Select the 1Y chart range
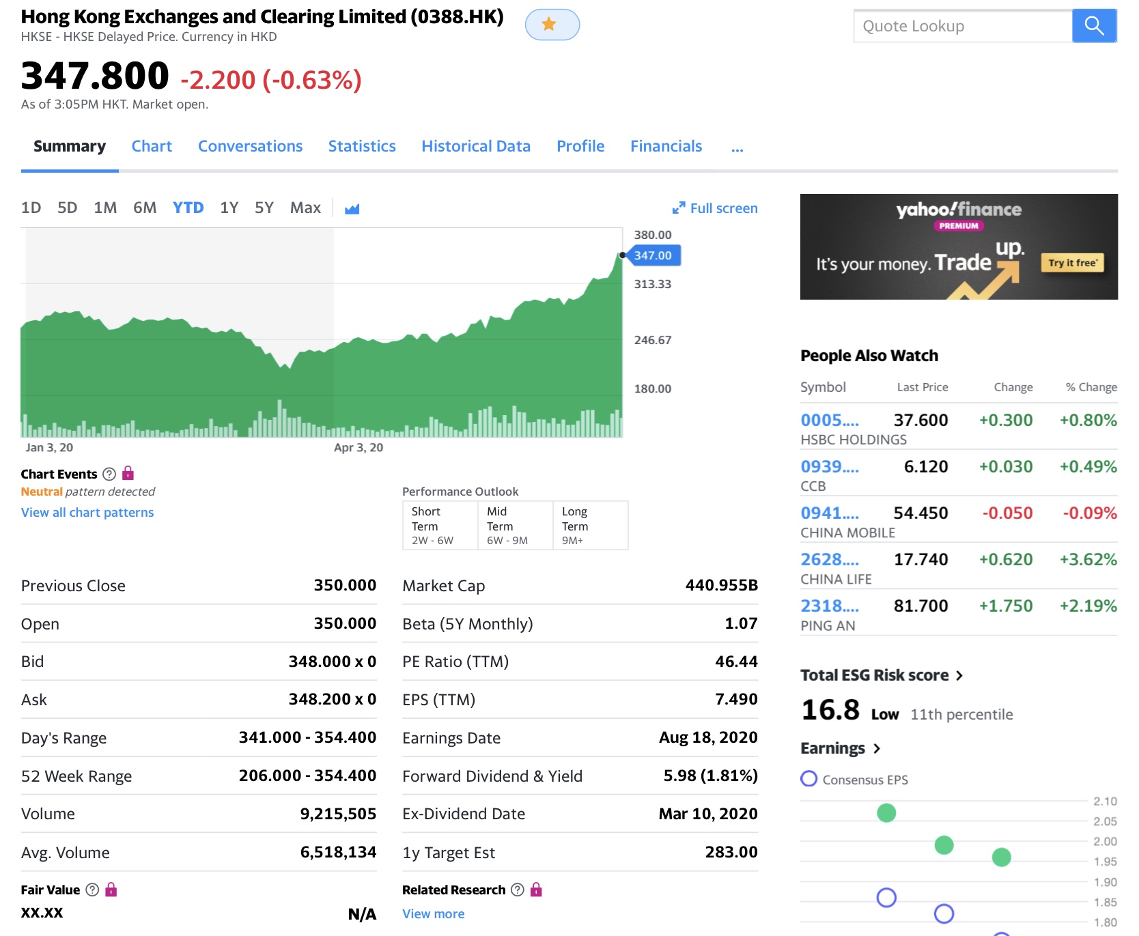Image resolution: width=1139 pixels, height=936 pixels. 229,208
